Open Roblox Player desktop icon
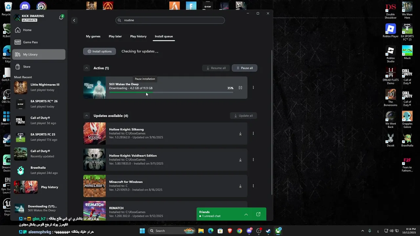This screenshot has width=420, height=236. (390, 31)
